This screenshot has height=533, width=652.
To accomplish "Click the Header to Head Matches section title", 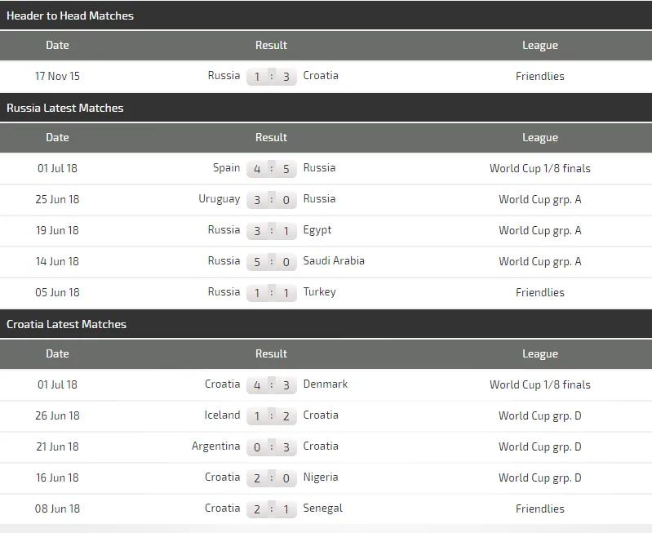I will (70, 16).
